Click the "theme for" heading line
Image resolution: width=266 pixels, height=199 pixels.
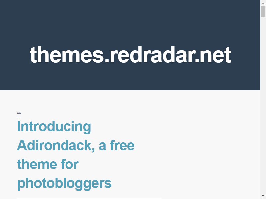pos(48,164)
